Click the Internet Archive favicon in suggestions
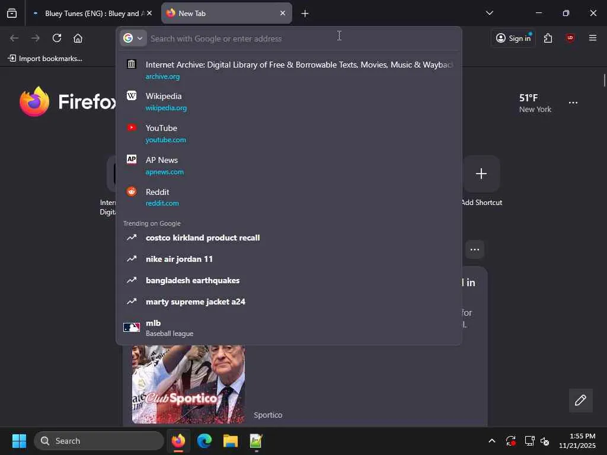This screenshot has width=607, height=455. tap(132, 64)
